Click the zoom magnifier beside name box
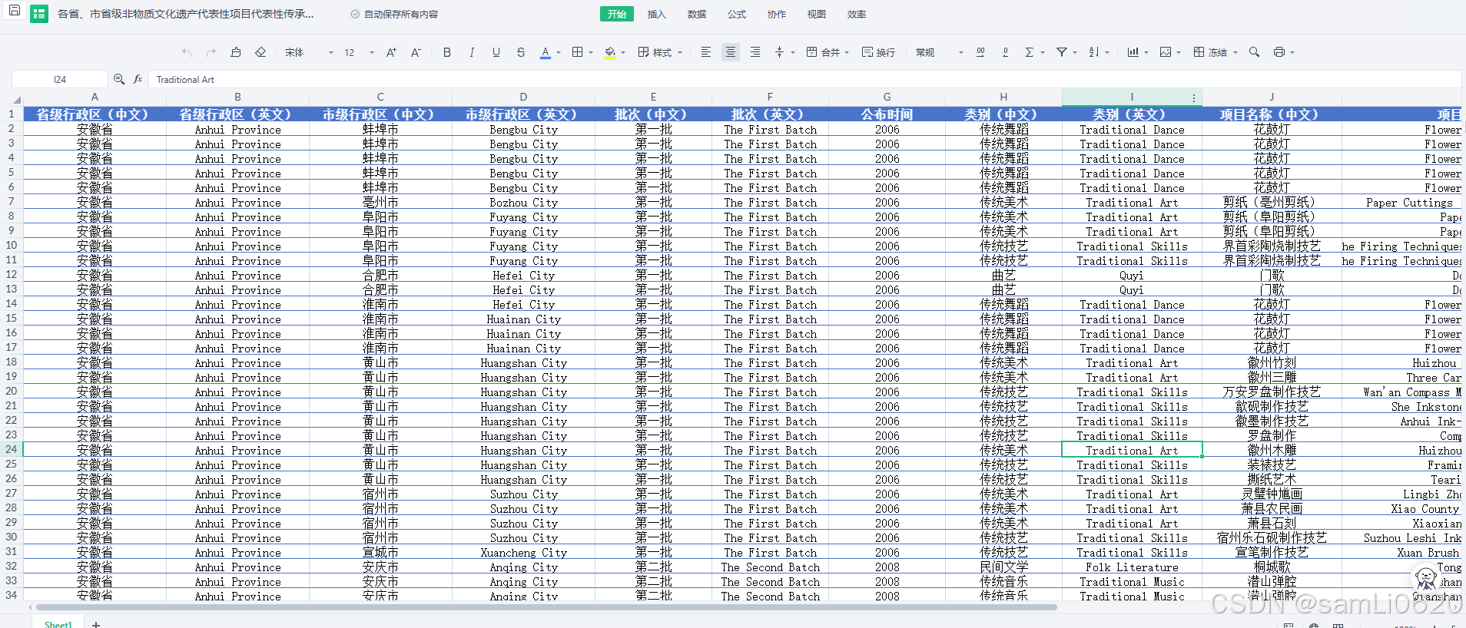 pyautogui.click(x=119, y=79)
